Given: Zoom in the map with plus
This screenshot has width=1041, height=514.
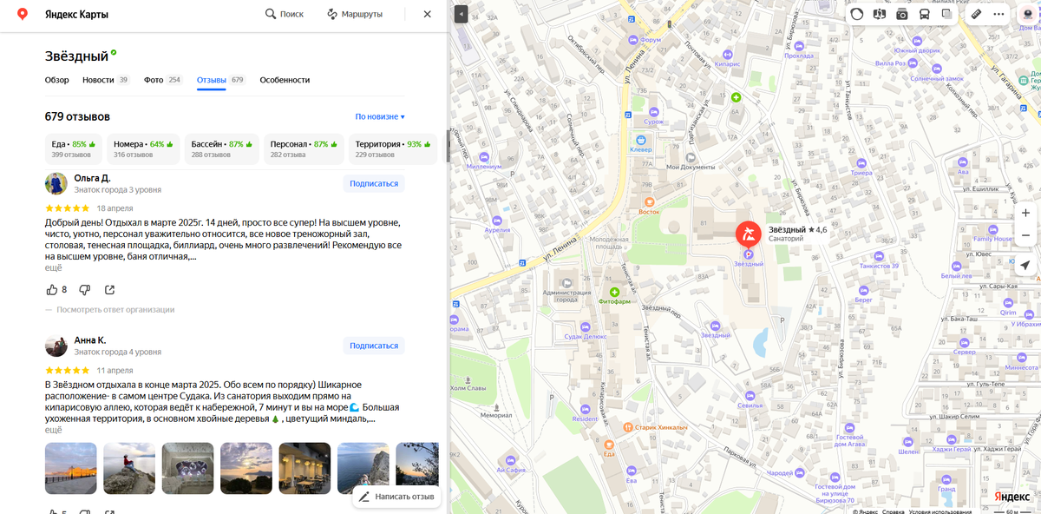Looking at the screenshot, I should point(1025,213).
